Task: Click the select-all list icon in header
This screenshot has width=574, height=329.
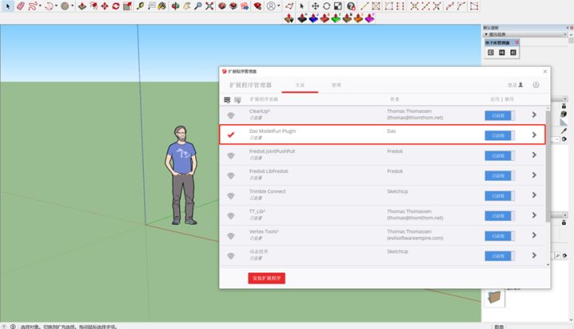Action: (227, 100)
